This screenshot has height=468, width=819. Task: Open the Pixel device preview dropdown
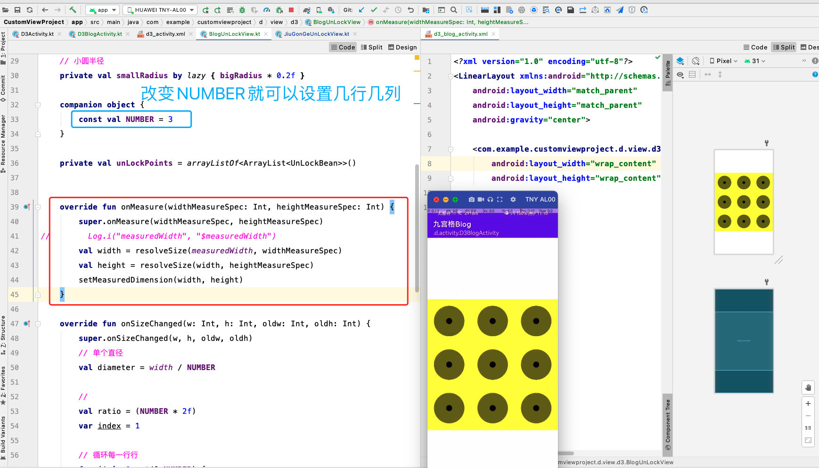(723, 61)
